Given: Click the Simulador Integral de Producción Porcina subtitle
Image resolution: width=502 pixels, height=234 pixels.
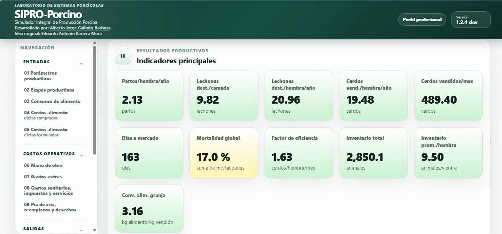Looking at the screenshot, I should tap(56, 22).
